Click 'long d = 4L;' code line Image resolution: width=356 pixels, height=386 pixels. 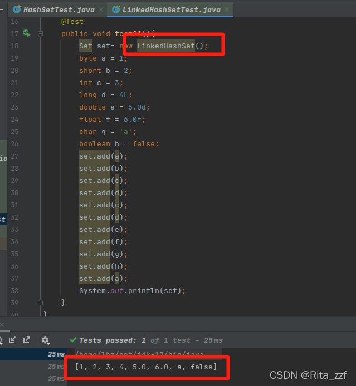[x=105, y=95]
